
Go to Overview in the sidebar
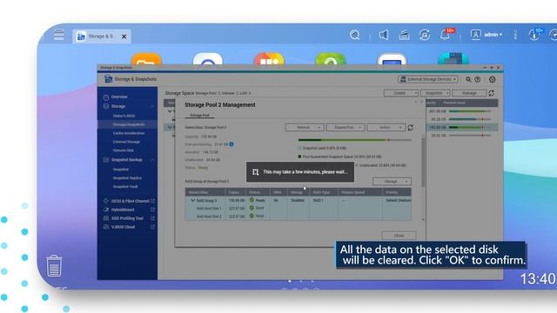(x=119, y=97)
